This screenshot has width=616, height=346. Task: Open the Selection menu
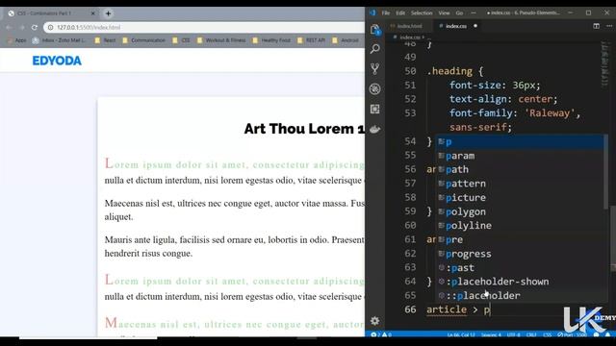point(422,12)
